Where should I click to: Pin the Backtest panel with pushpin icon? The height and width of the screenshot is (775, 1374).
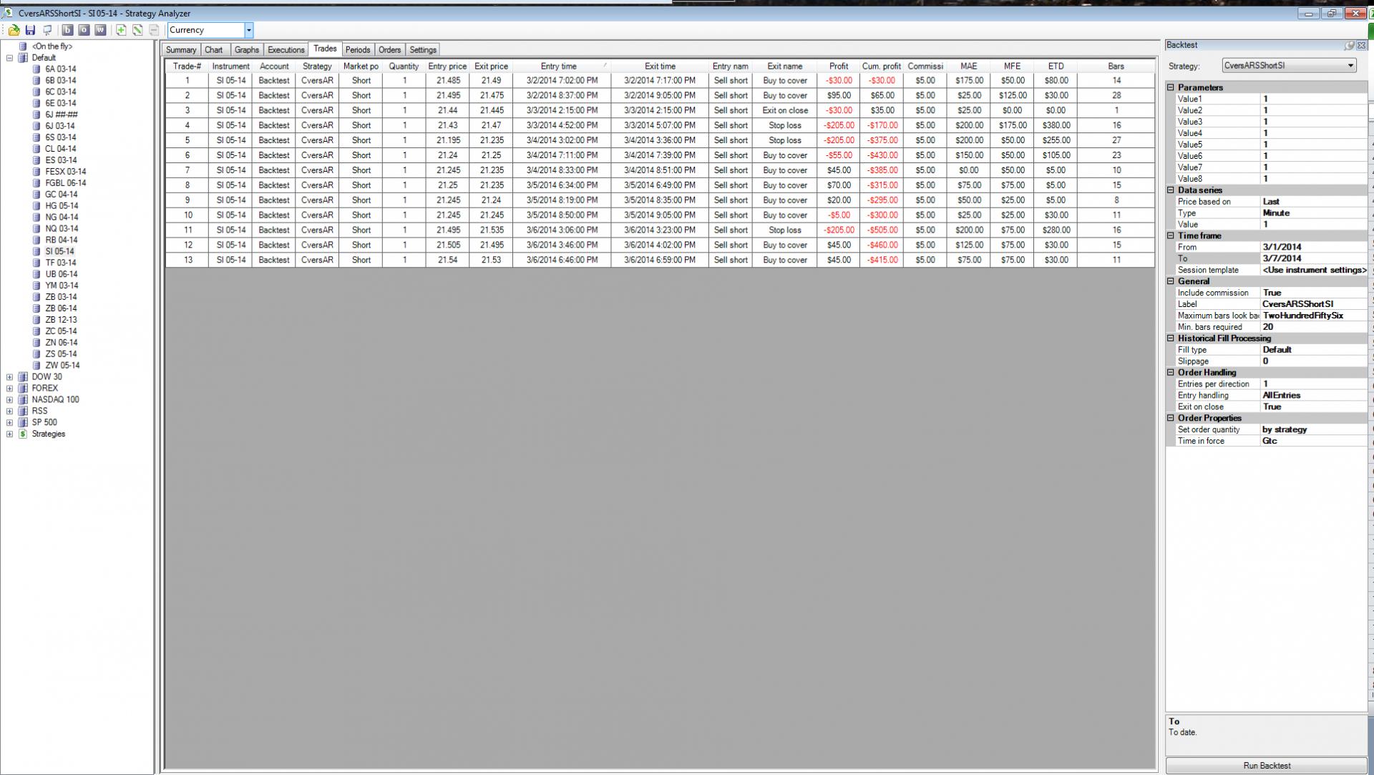[x=1350, y=45]
